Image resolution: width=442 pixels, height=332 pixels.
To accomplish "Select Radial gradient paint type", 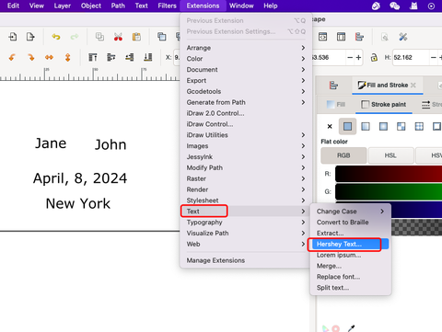I will click(383, 126).
